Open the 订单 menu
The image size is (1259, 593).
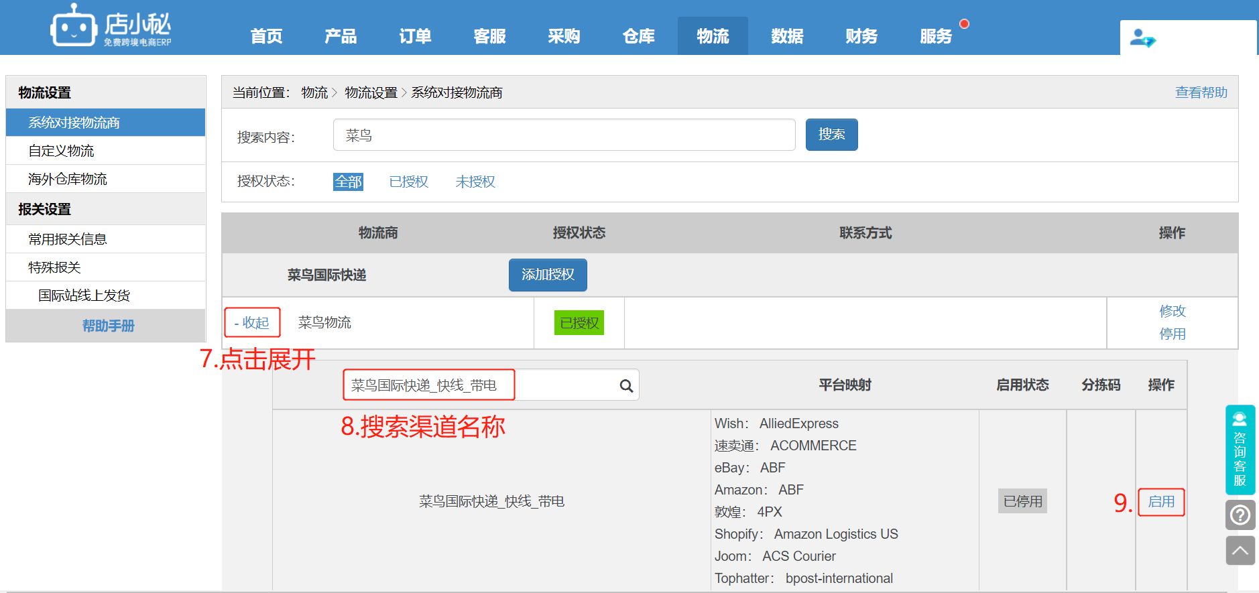coord(415,36)
